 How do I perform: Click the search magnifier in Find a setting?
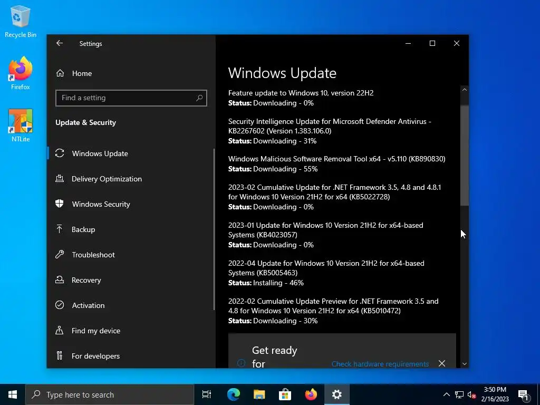(x=199, y=98)
